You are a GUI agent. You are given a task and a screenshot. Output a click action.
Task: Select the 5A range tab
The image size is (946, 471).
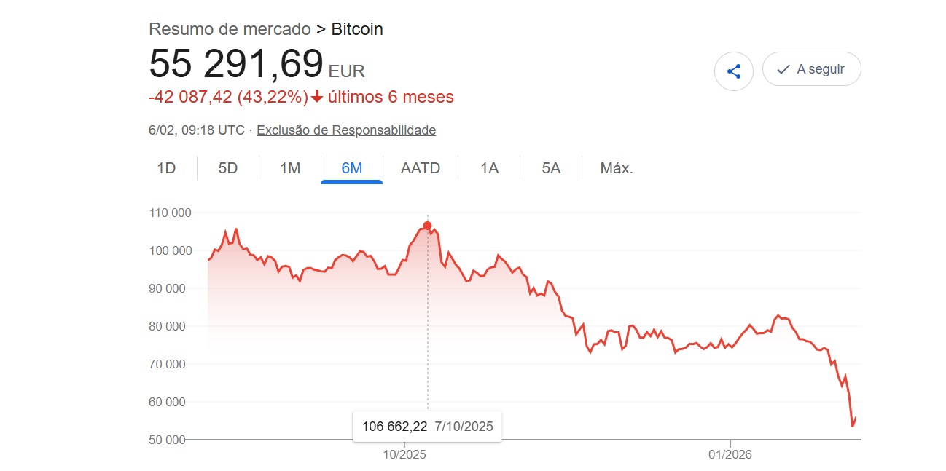(x=551, y=168)
